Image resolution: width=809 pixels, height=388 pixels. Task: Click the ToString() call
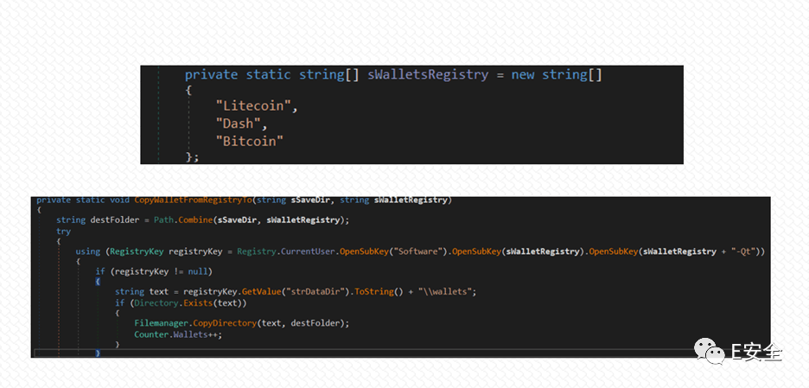coord(379,291)
